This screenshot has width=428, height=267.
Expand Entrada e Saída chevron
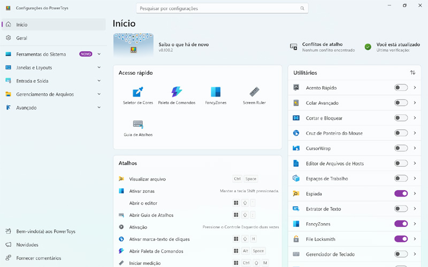tap(99, 81)
